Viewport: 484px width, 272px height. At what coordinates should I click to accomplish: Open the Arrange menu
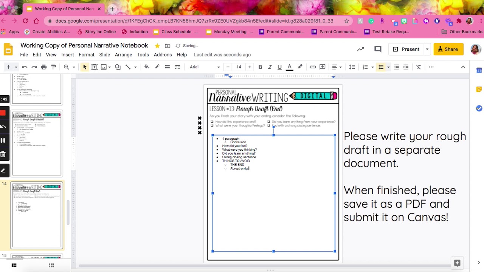tap(124, 55)
